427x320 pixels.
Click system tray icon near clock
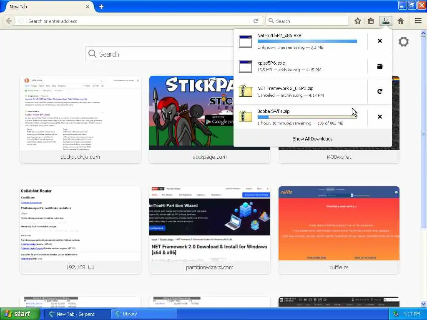pos(396,314)
